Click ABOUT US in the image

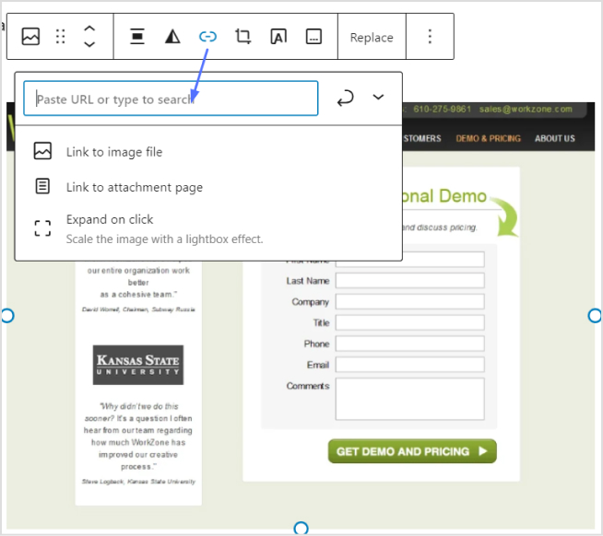(554, 138)
